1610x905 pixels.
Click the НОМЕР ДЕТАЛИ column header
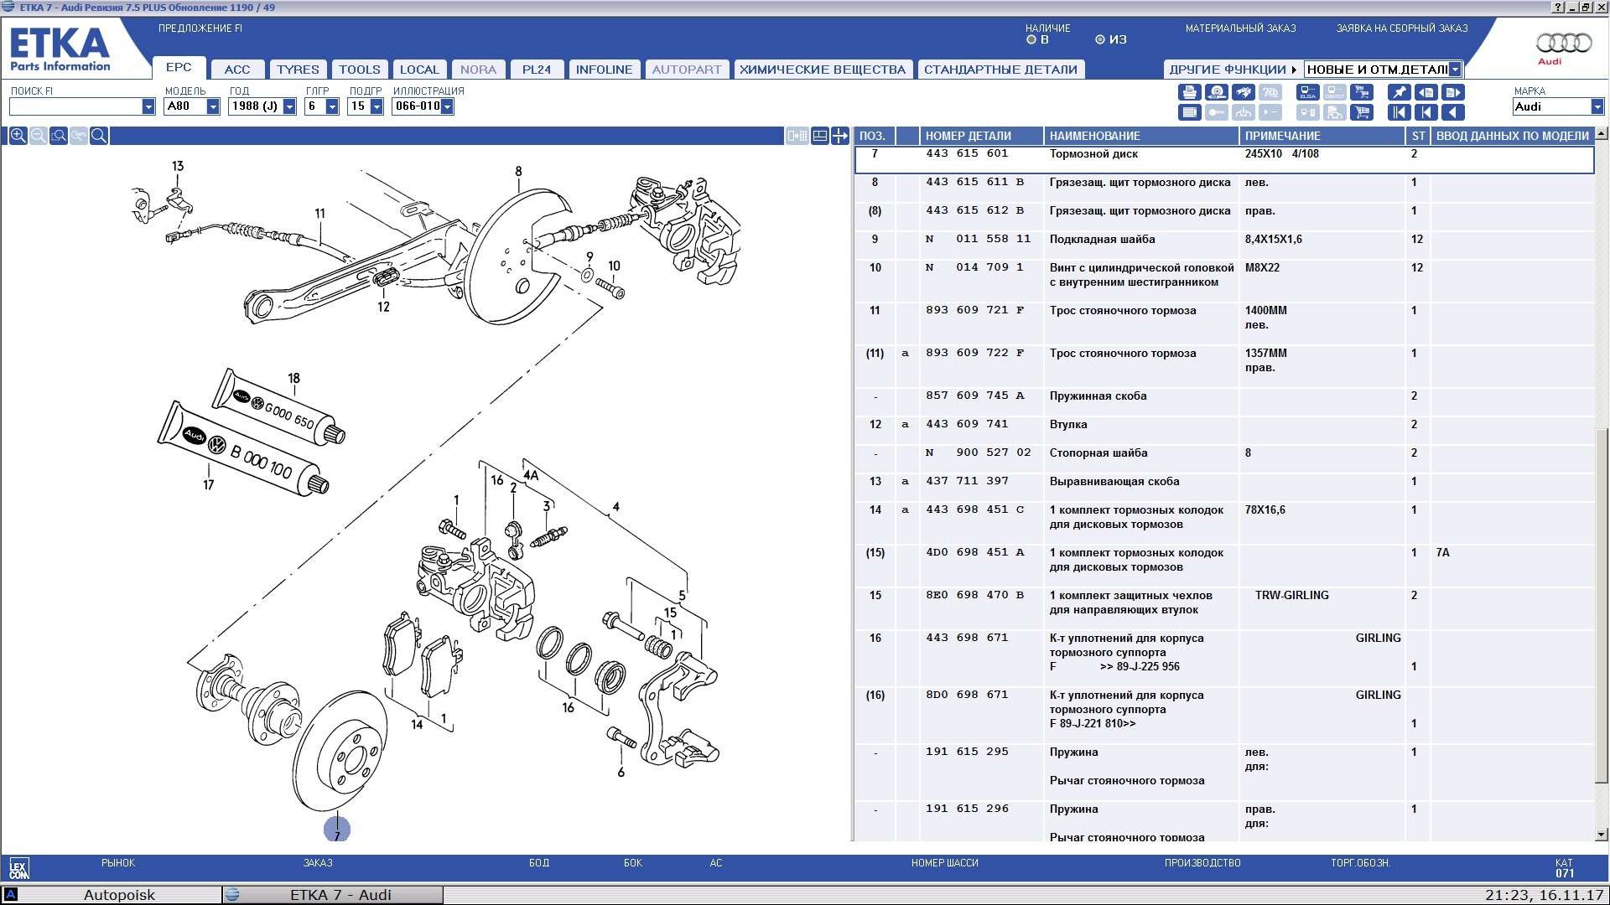tap(981, 136)
